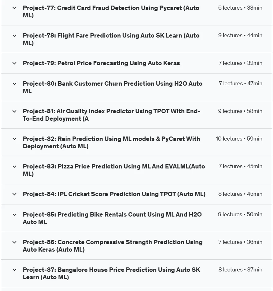Expand chevron for Project-86 Concrete Compressive Strength

(x=15, y=242)
